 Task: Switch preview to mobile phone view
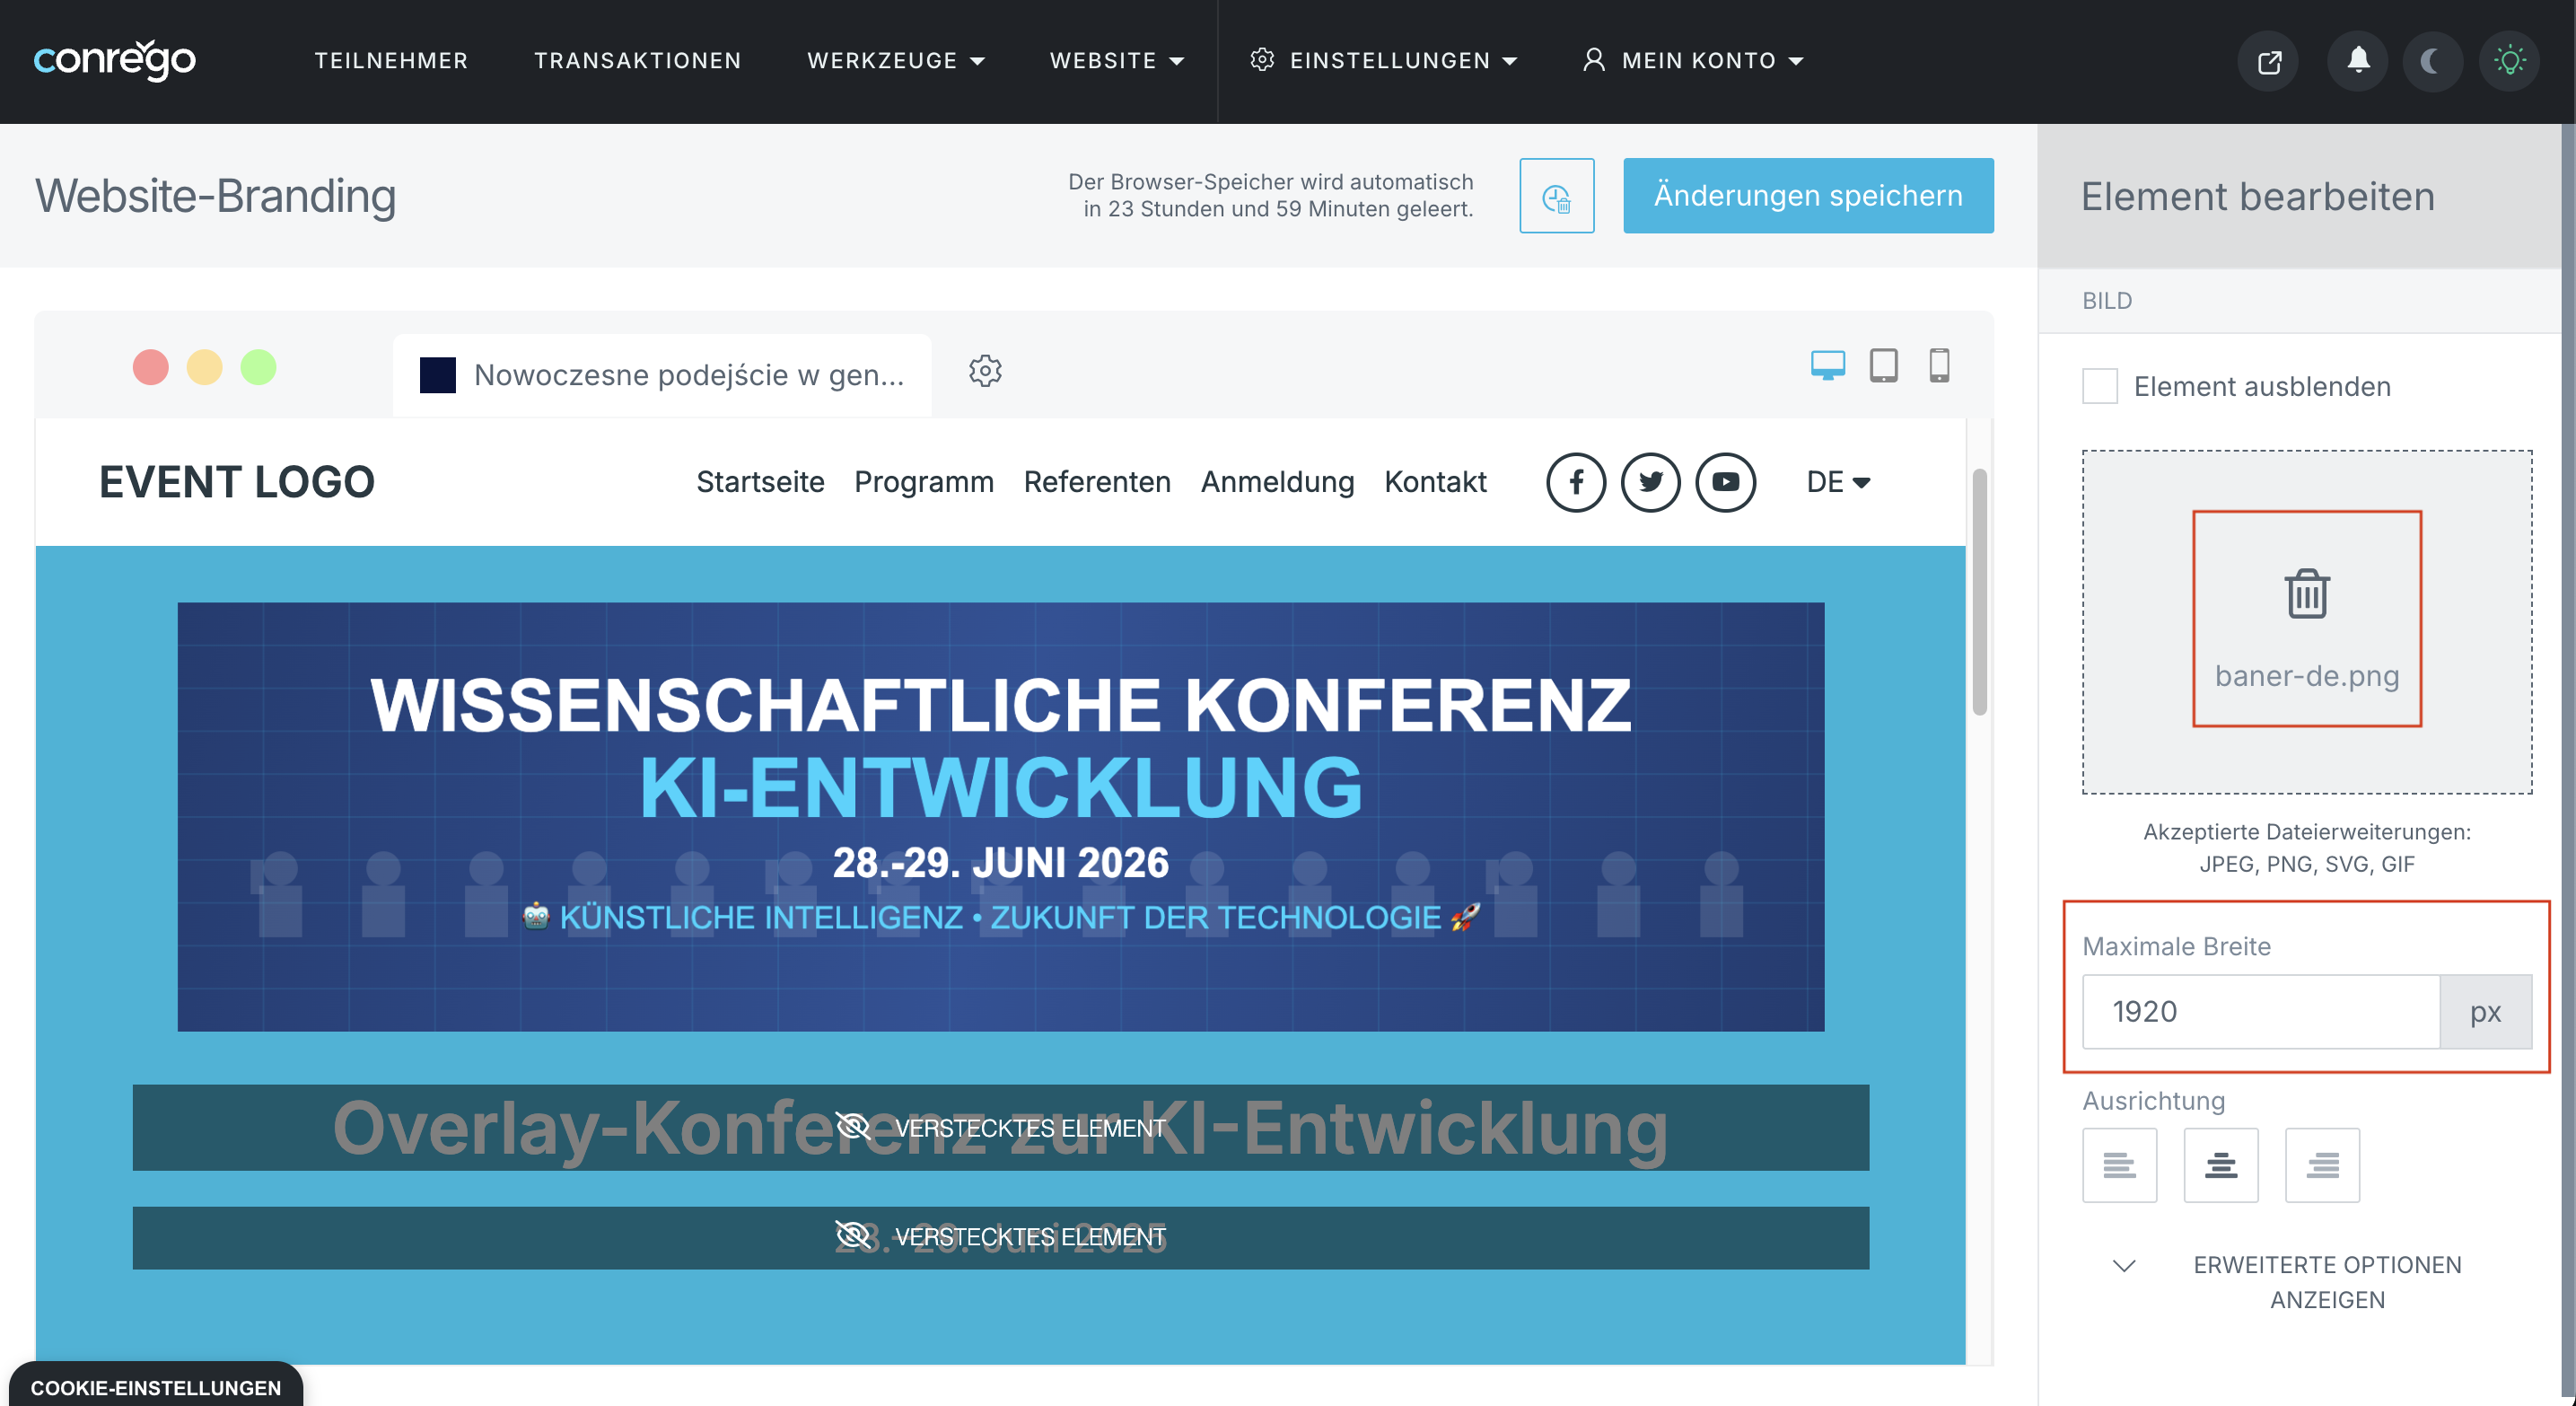coord(1938,366)
